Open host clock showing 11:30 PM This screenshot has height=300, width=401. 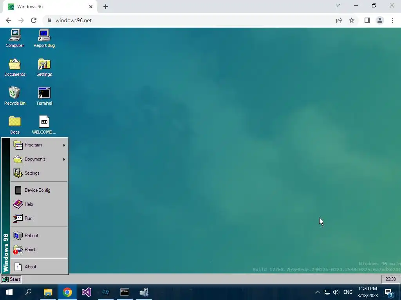[x=368, y=292]
